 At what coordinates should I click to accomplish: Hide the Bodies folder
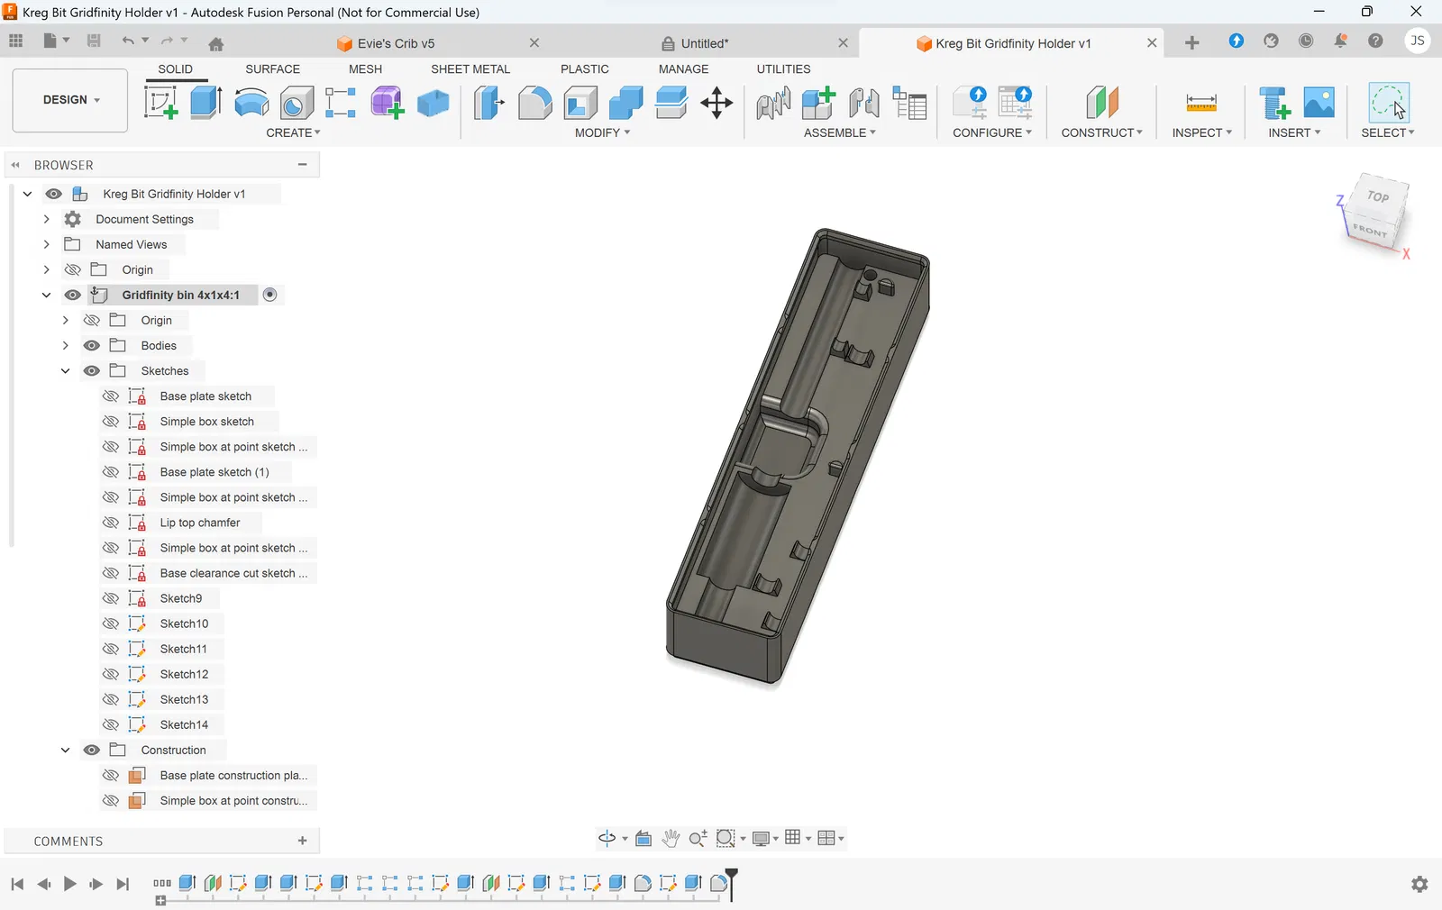pos(92,346)
